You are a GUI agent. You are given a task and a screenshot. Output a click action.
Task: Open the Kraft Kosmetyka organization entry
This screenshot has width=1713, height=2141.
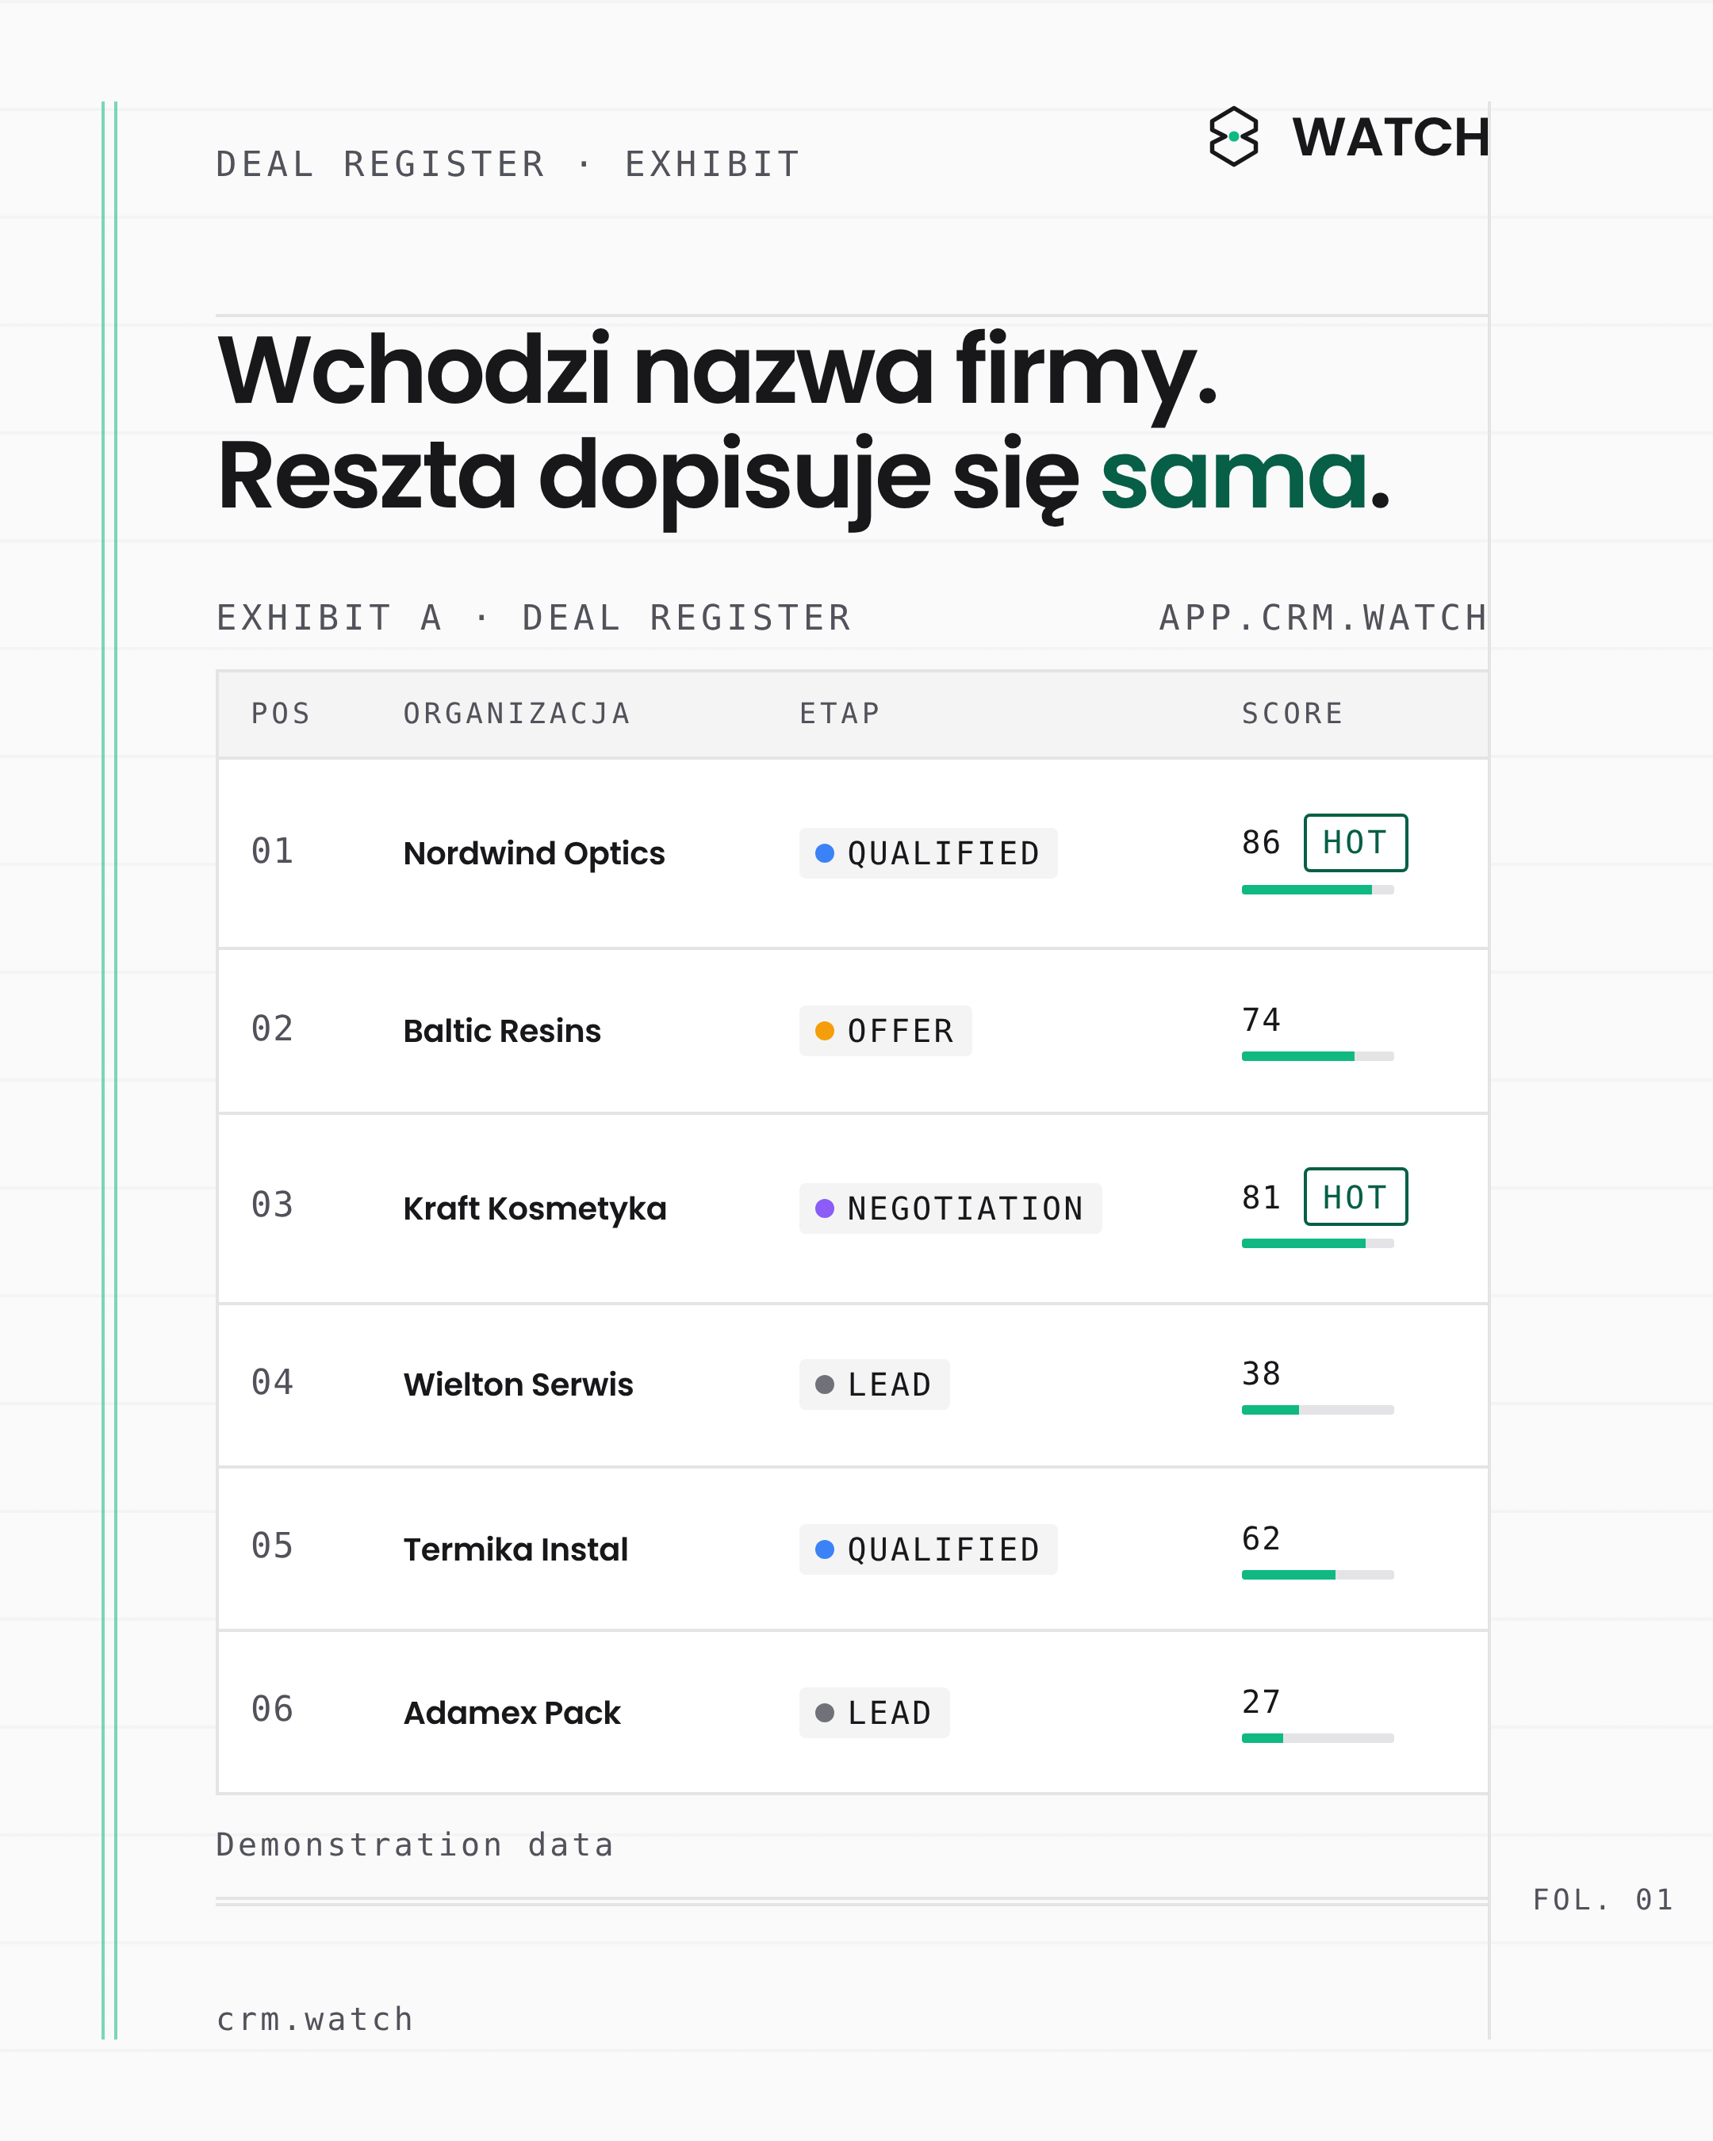[535, 1208]
